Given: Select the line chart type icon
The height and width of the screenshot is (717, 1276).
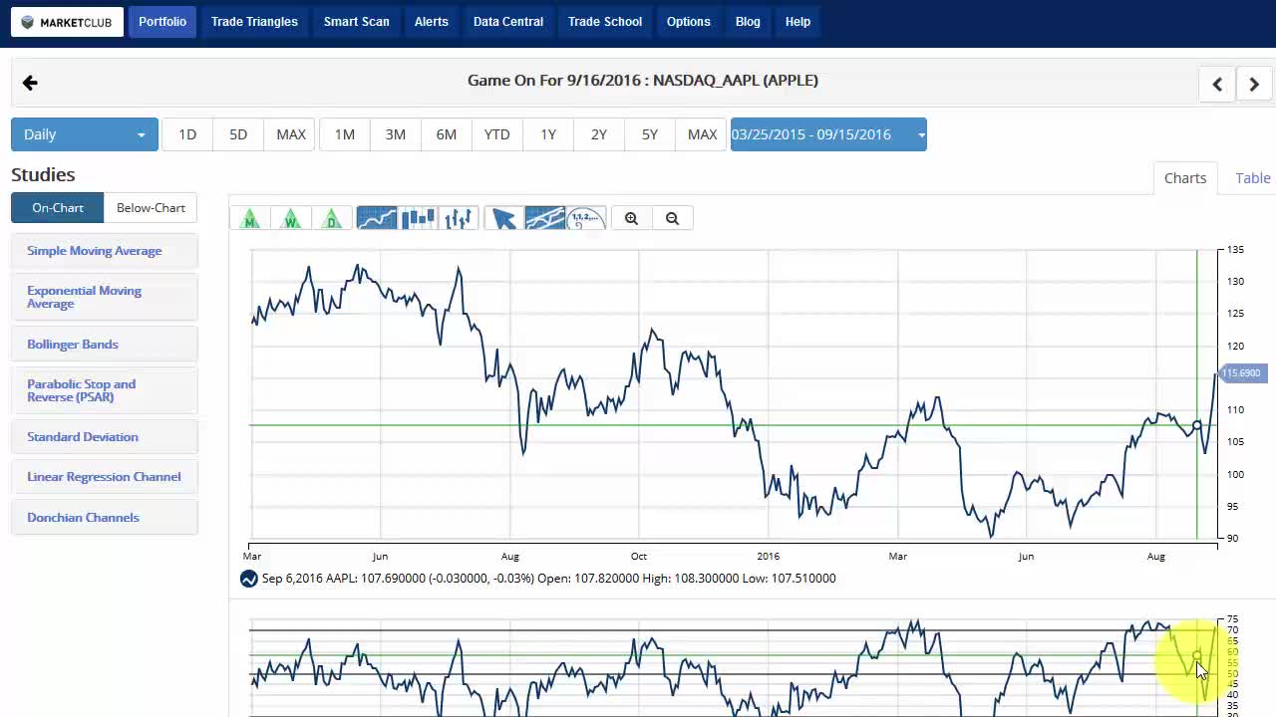Looking at the screenshot, I should (x=377, y=218).
